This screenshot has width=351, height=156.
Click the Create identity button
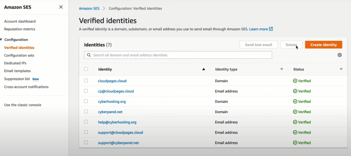(x=324, y=45)
